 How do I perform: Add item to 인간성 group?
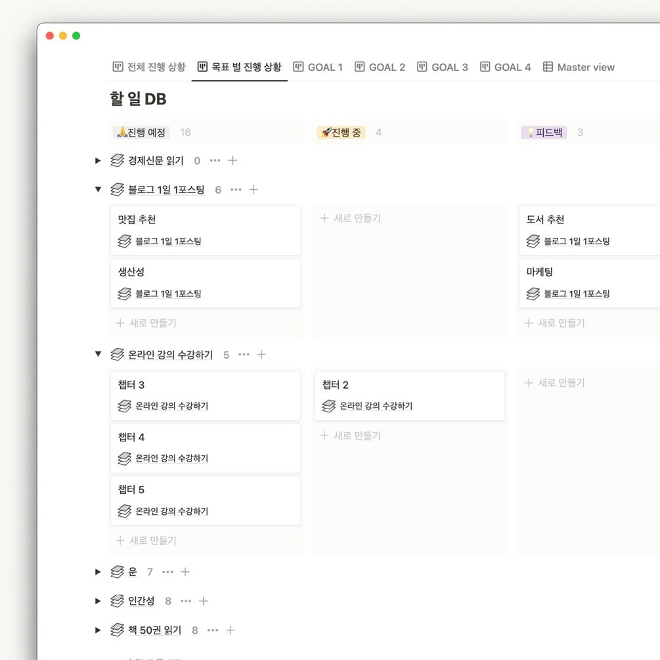pos(204,601)
